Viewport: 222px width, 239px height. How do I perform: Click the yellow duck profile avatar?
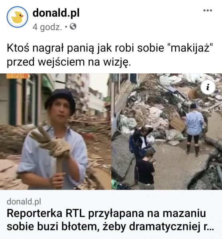click(17, 17)
